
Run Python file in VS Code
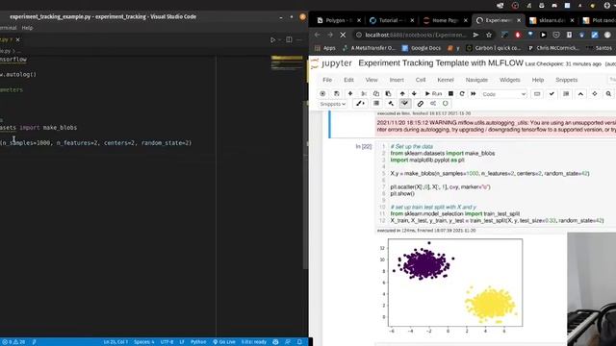tap(273, 39)
